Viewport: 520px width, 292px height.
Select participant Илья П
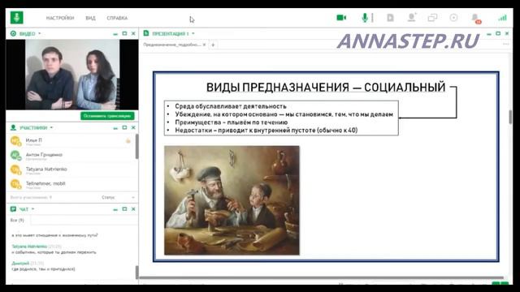click(71, 141)
